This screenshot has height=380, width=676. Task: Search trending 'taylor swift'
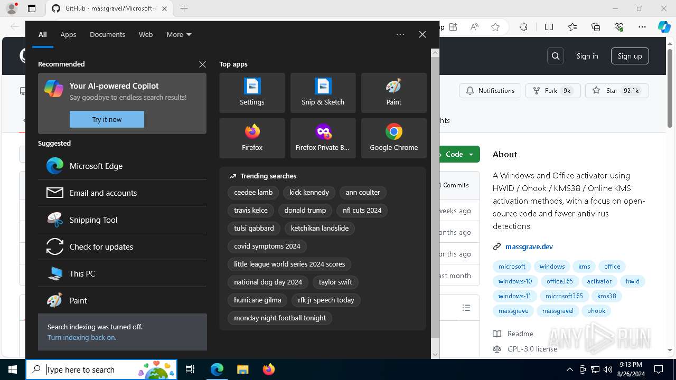coord(335,282)
